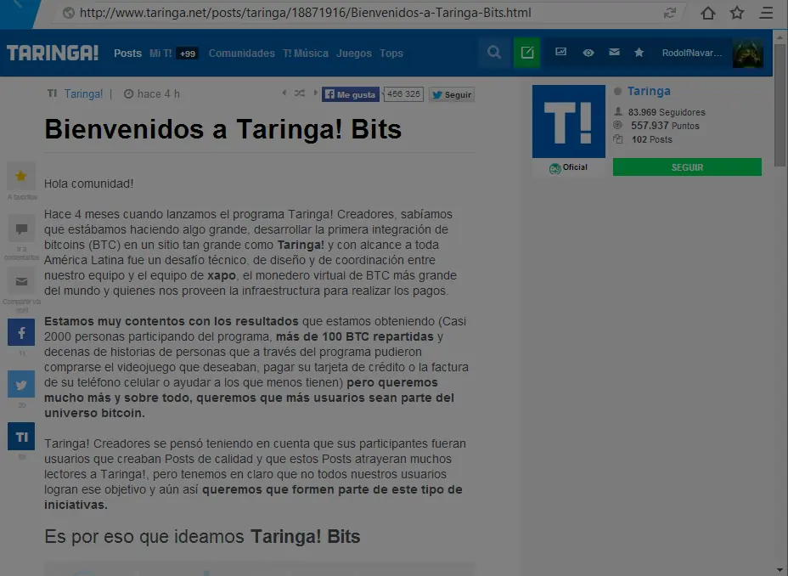Click the green SEGUIR button
788x576 pixels.
point(687,167)
